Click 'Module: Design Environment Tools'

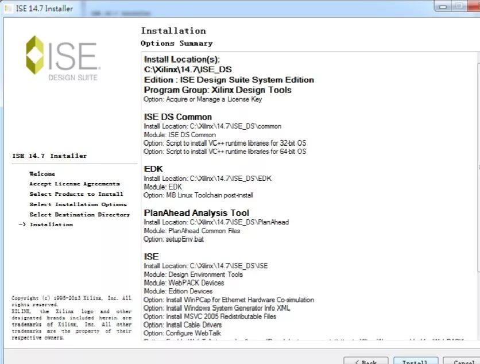click(x=193, y=274)
